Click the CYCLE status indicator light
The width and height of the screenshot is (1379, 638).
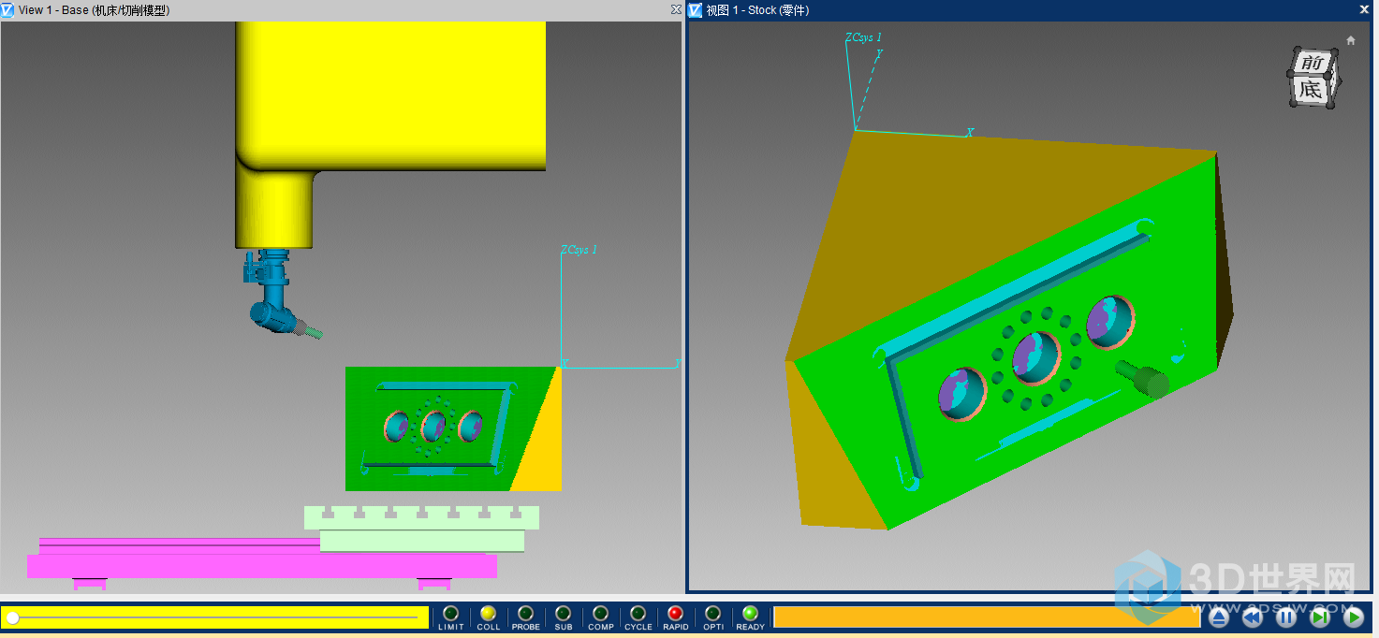638,614
